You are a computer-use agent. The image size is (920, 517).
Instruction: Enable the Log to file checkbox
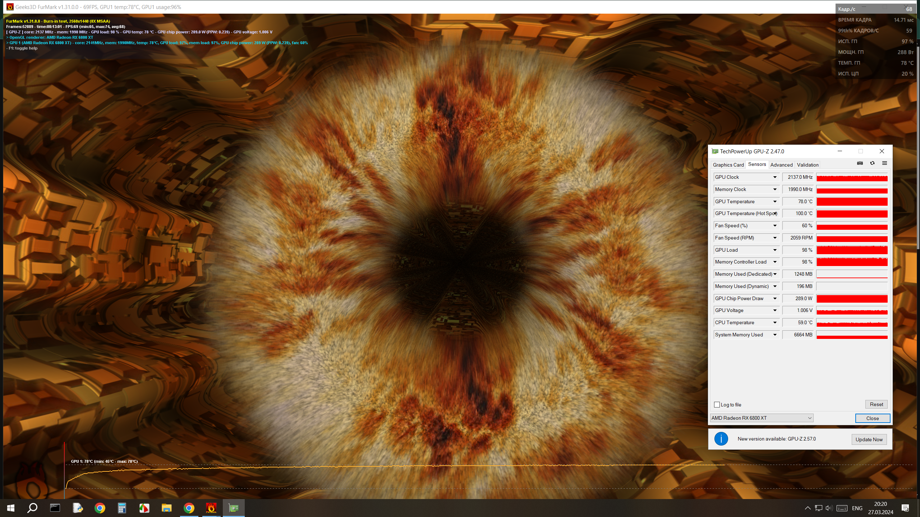717,405
